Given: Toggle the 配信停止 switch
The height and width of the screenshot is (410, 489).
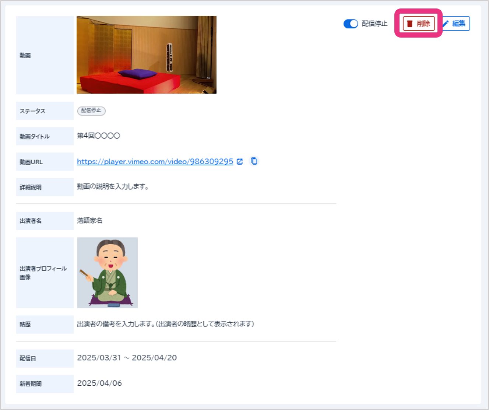Looking at the screenshot, I should pos(351,24).
